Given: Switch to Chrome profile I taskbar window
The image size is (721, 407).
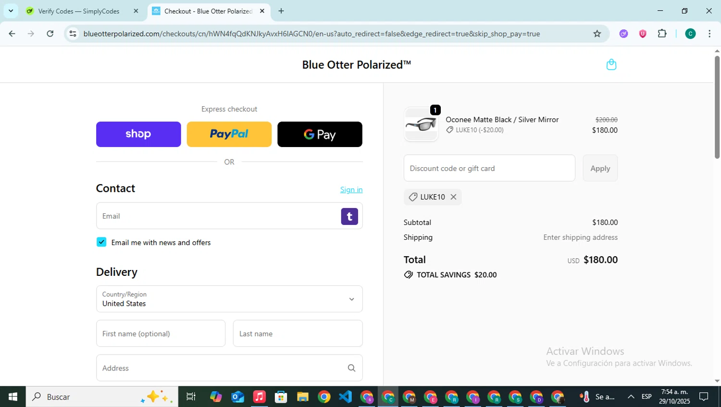Looking at the screenshot, I should pos(473,397).
